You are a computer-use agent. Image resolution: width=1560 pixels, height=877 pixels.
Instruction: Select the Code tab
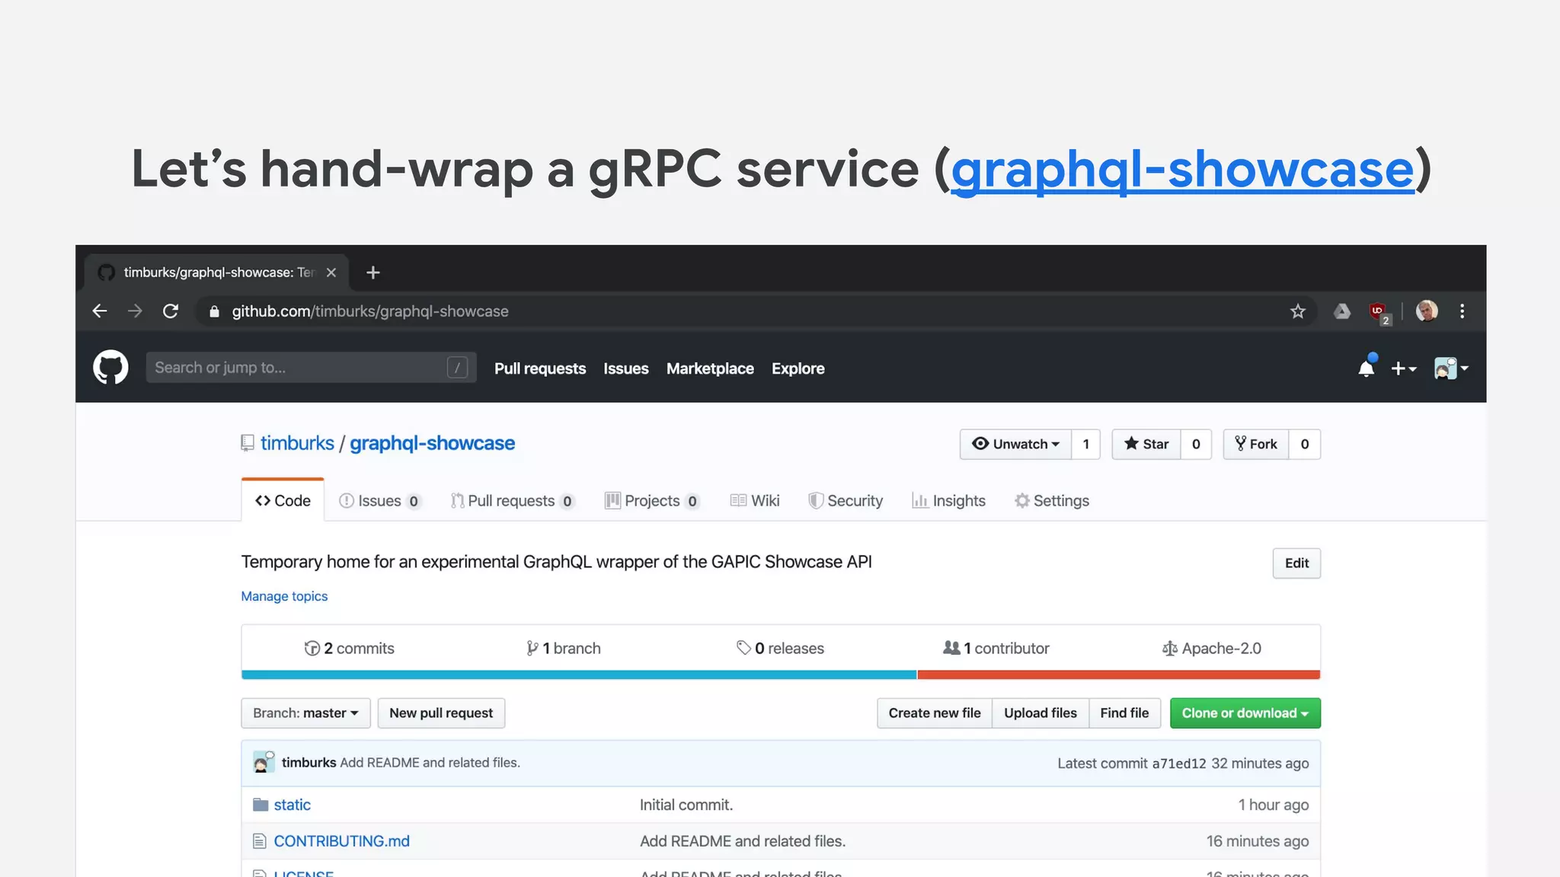pos(283,500)
